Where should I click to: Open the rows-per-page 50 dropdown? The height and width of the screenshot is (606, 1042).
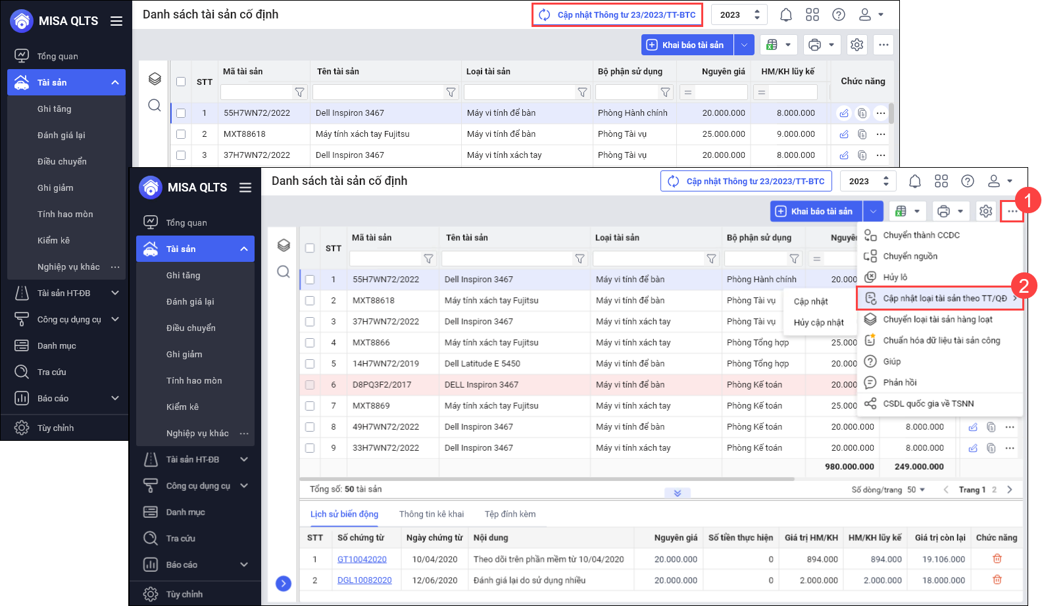916,490
